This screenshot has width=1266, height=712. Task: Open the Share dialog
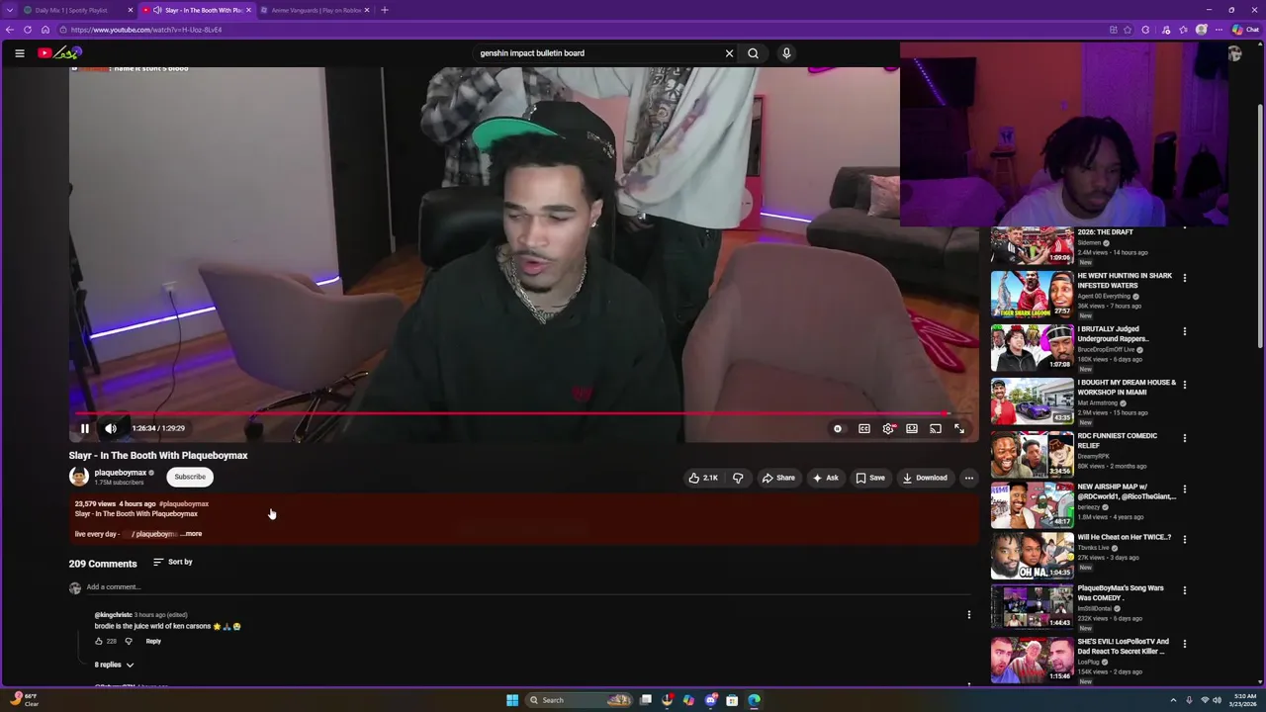pos(777,478)
